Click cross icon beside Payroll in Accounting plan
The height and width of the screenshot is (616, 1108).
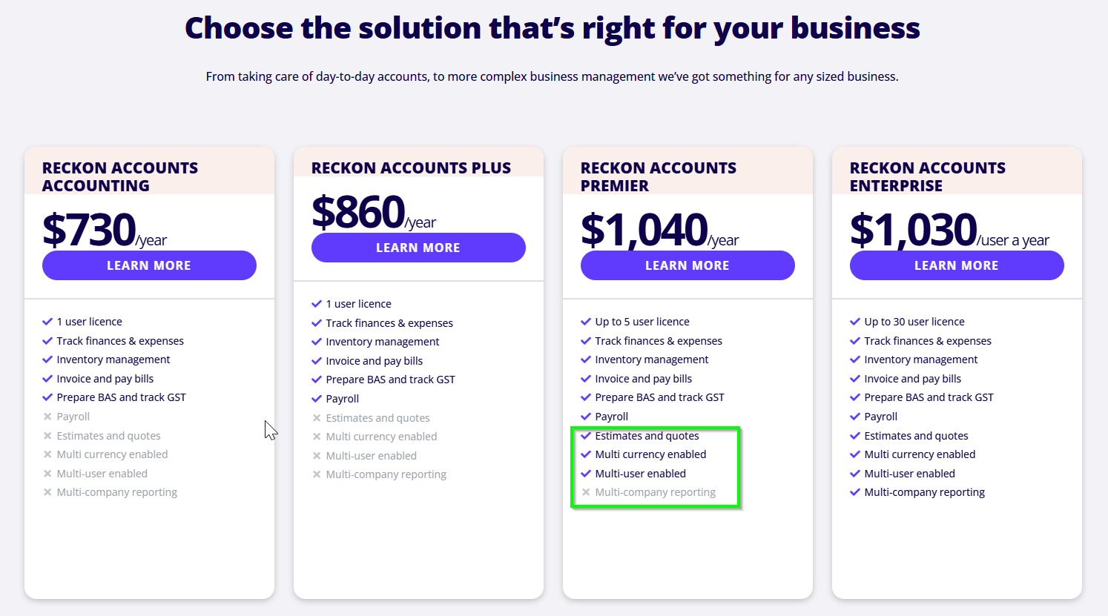coord(47,417)
